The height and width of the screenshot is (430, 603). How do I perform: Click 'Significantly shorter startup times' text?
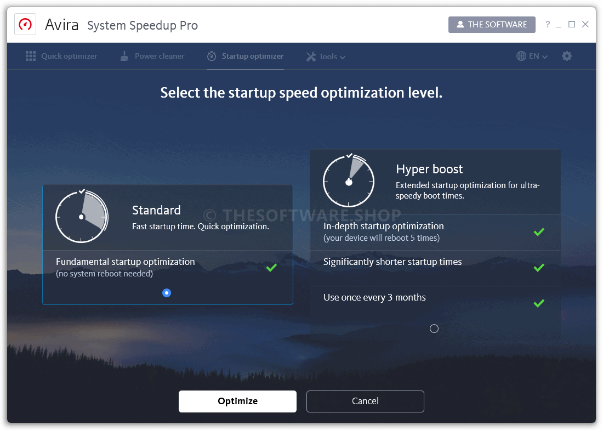point(392,262)
